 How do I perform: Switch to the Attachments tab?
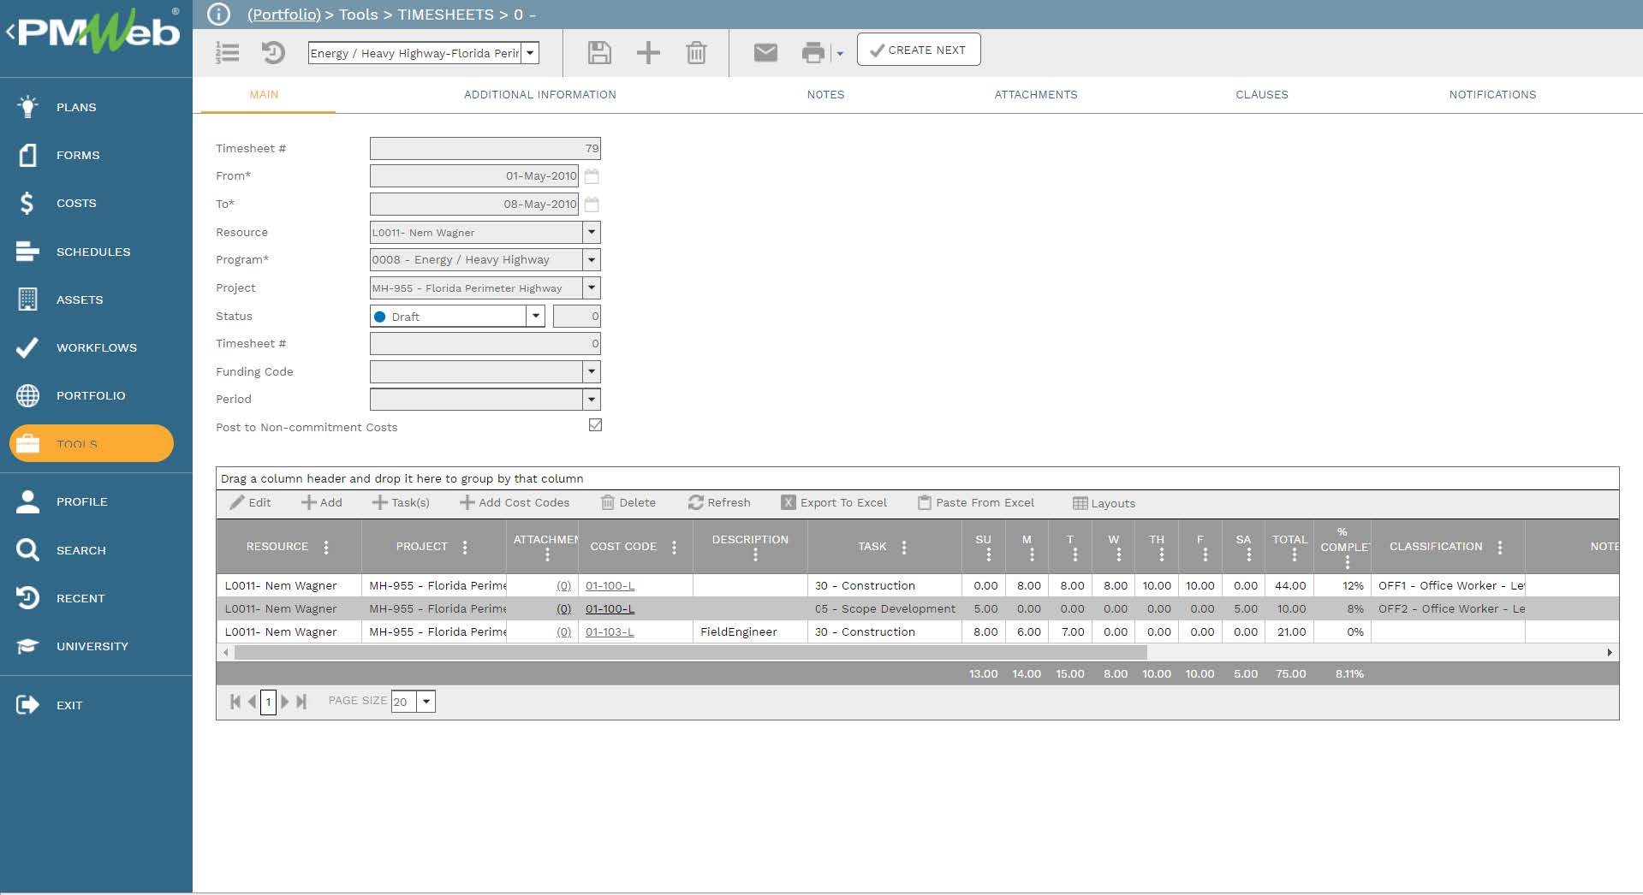pyautogui.click(x=1036, y=95)
